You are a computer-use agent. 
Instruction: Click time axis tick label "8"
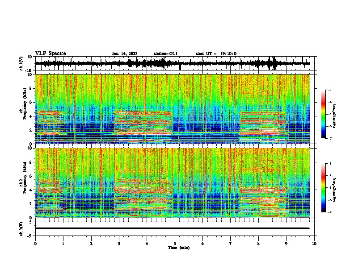[258, 244]
